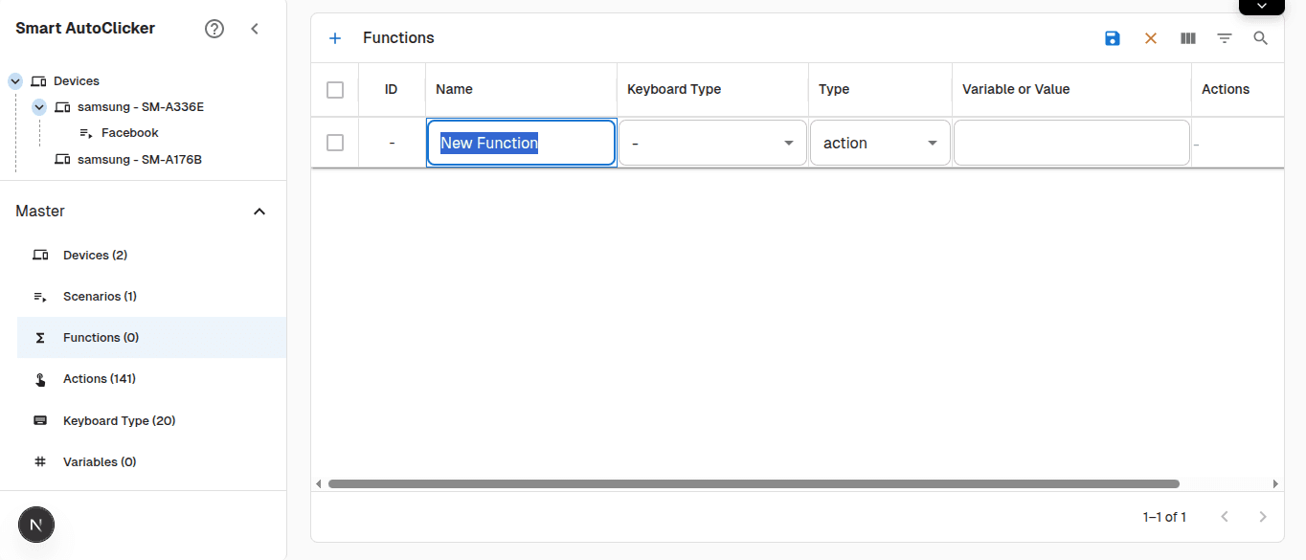Collapse the samsung SM-A336E device tree node
Viewport: 1306px width, 560px height.
tap(38, 106)
